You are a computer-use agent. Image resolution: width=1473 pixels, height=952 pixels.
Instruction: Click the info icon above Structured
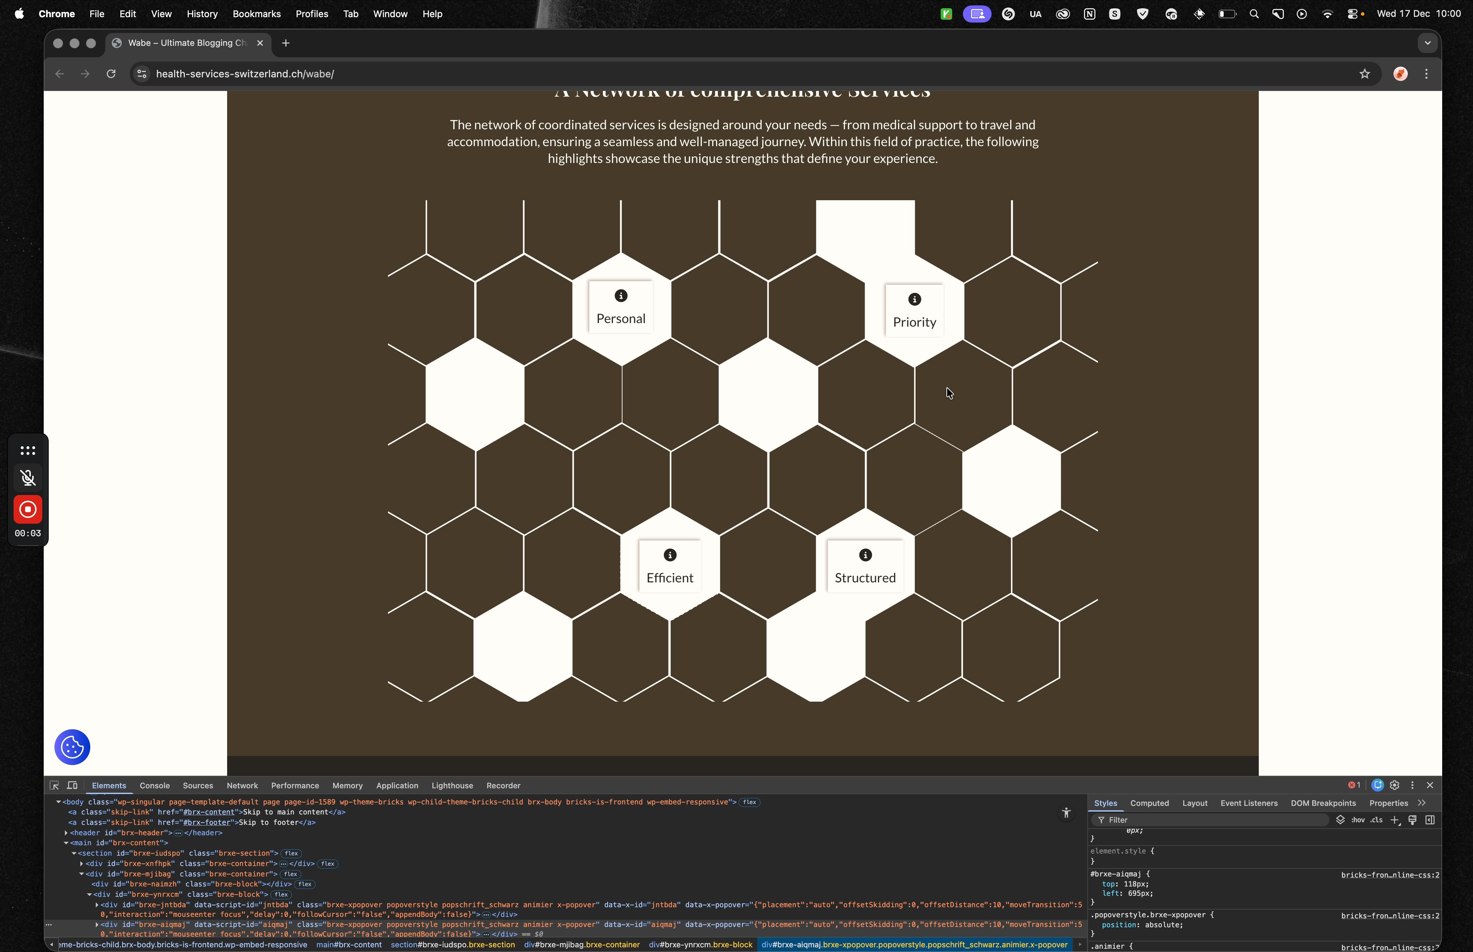(x=865, y=555)
